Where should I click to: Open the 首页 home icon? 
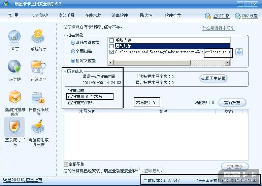point(14,37)
